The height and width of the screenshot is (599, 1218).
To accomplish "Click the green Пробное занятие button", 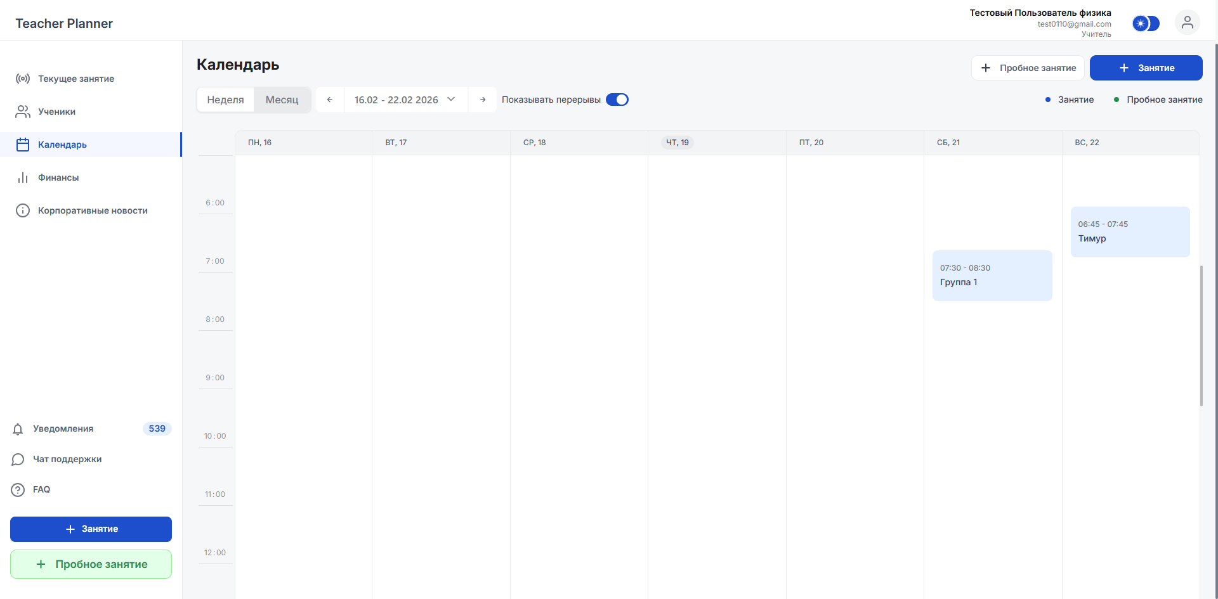I will tap(90, 564).
